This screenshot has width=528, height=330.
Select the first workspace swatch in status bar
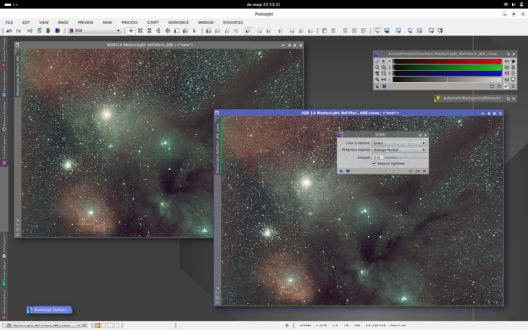97,325
